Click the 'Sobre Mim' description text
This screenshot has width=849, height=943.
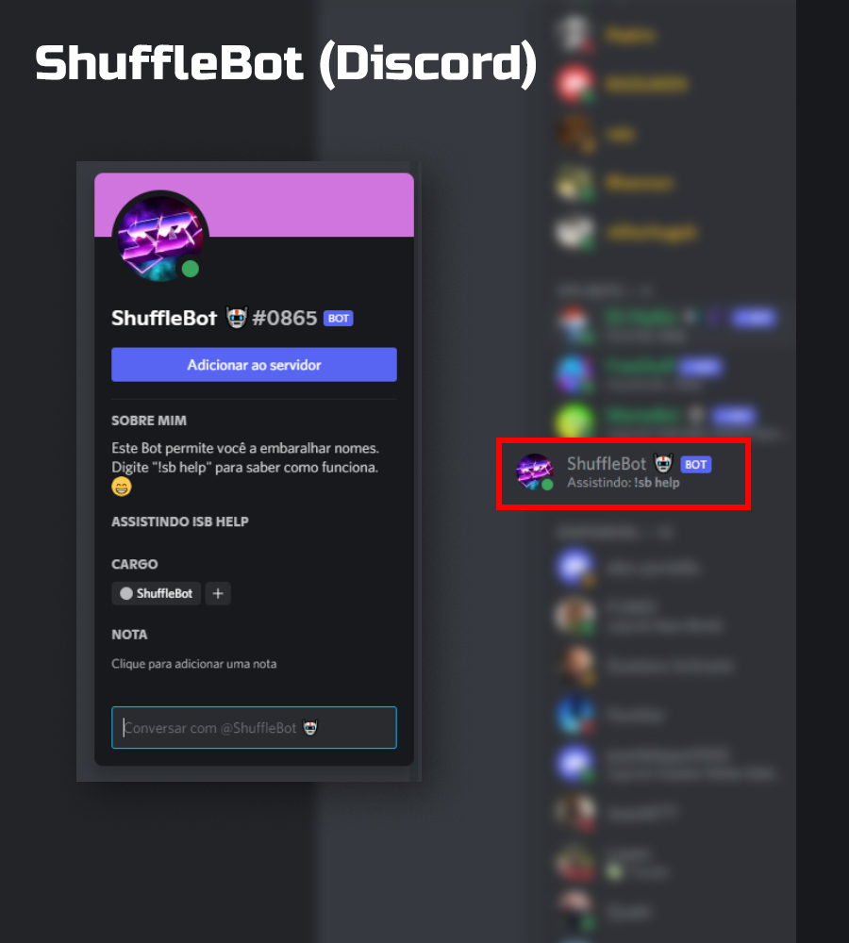pos(245,457)
